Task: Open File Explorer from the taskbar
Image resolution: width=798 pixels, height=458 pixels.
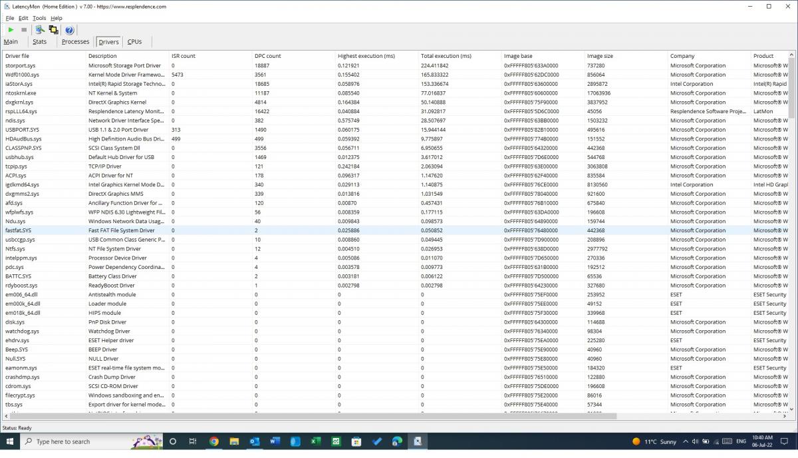Action: 234,441
